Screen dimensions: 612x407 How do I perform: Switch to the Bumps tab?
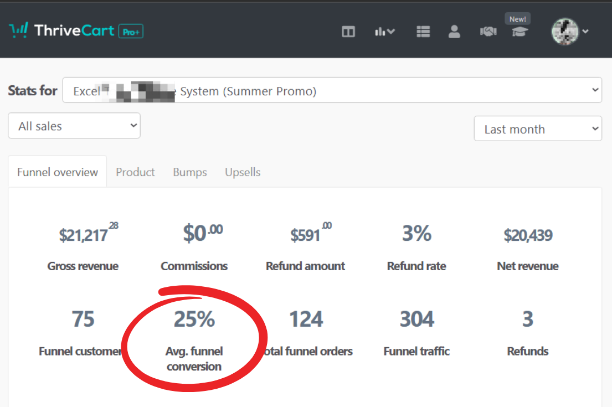pos(190,172)
